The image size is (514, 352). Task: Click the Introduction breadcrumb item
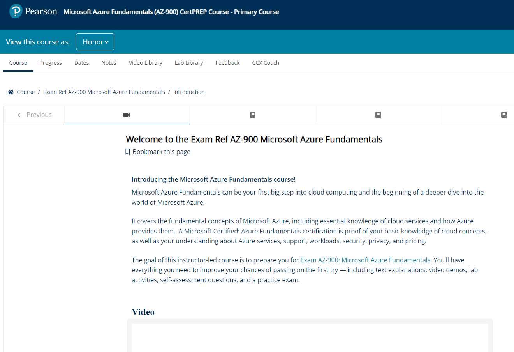189,92
